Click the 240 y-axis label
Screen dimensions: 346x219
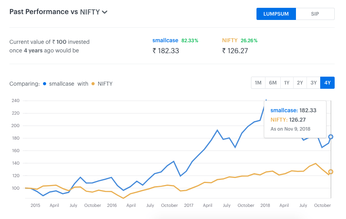[16, 101]
